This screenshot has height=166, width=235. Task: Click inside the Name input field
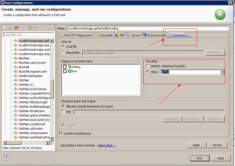tap(116, 28)
